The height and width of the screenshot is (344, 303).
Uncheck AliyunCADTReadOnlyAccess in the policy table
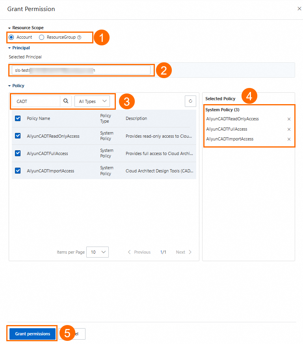point(18,136)
